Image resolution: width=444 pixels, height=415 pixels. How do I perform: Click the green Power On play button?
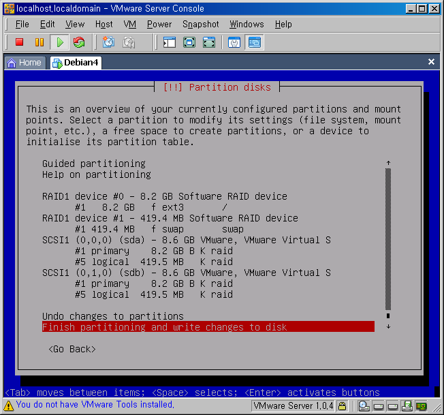[x=59, y=42]
